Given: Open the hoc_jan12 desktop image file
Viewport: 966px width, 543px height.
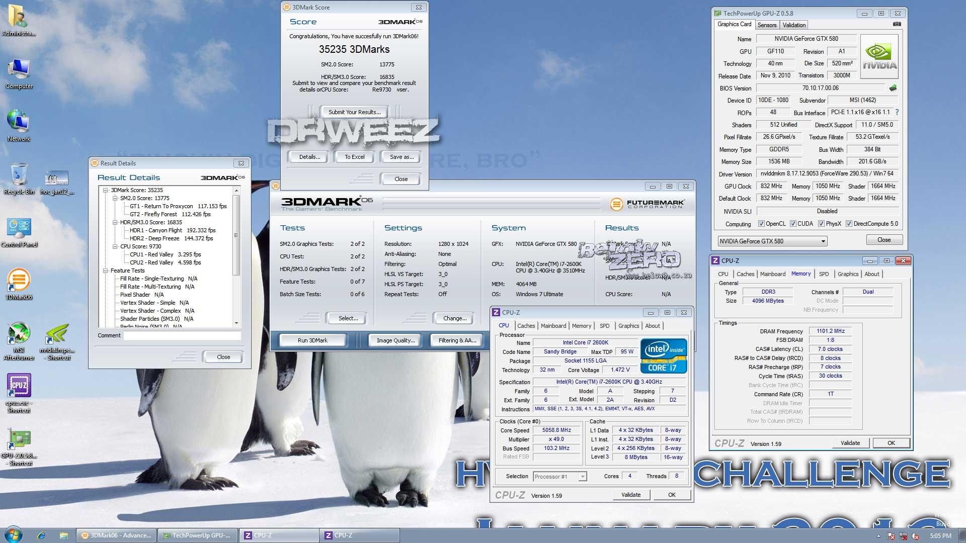Looking at the screenshot, I should click(56, 182).
